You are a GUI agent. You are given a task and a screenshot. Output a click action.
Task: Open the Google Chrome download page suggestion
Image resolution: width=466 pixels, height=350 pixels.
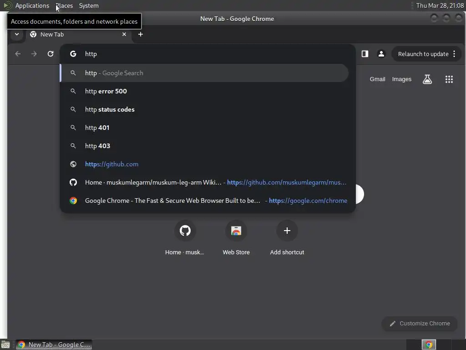(x=204, y=201)
